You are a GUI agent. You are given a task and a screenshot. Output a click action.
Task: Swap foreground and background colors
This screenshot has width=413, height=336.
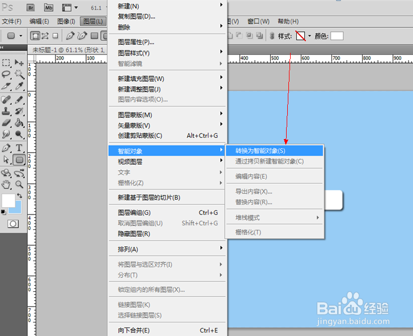[19, 196]
